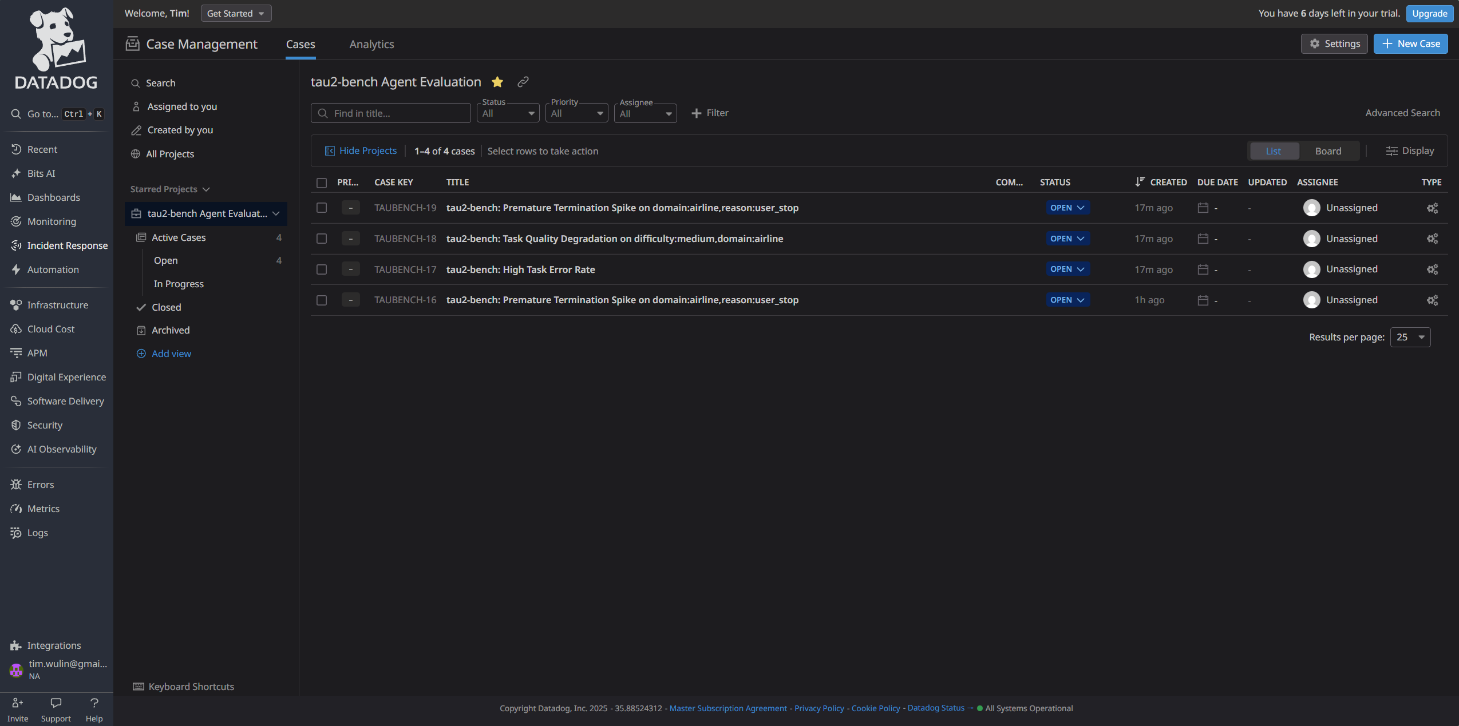Select the TAUBENCH-16 row checkbox
1459x726 pixels.
click(x=322, y=300)
